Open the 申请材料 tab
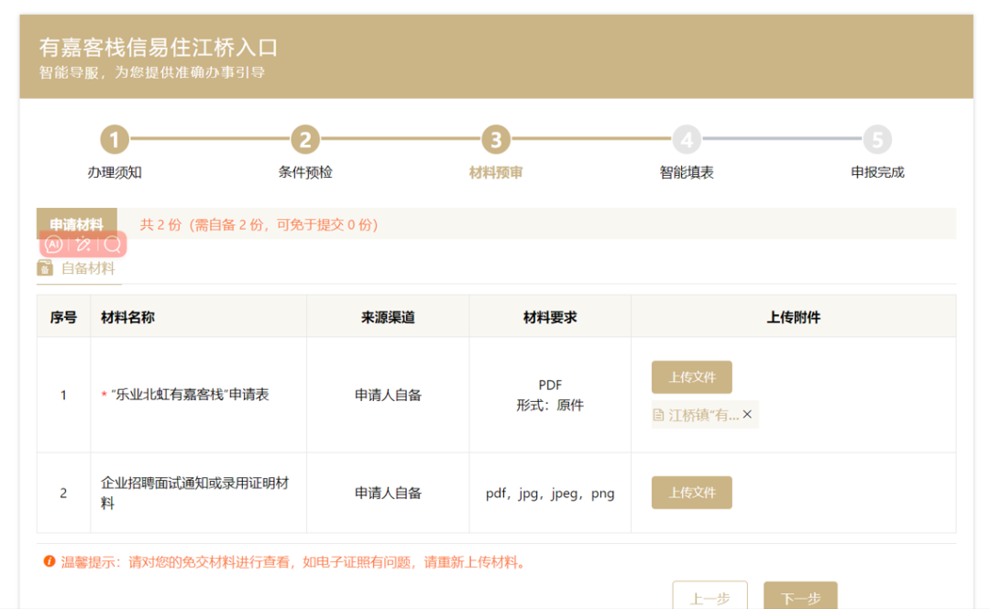Viewport: 990px width, 609px height. point(76,223)
